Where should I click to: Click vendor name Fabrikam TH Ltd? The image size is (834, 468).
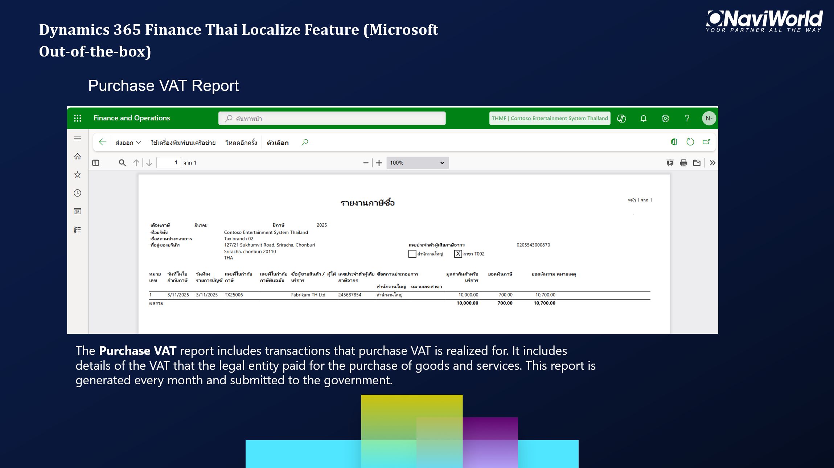[x=308, y=295]
